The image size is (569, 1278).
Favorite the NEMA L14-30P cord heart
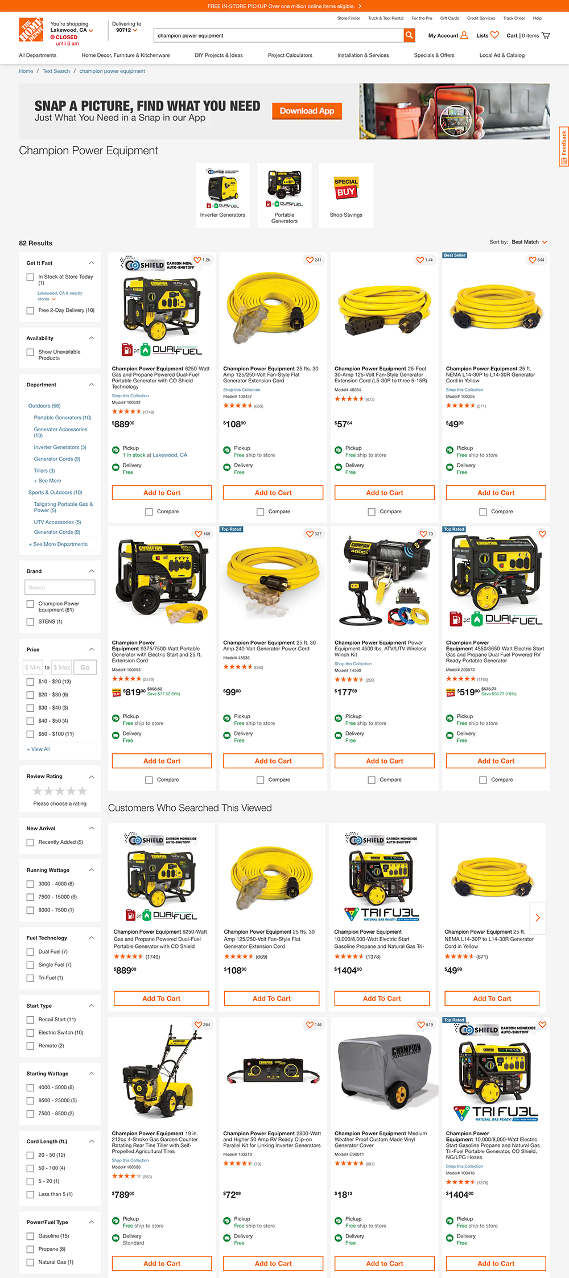(x=532, y=259)
